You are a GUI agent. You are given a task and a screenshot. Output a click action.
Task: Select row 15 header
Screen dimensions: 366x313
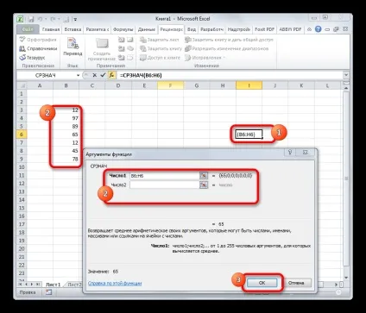click(22, 208)
